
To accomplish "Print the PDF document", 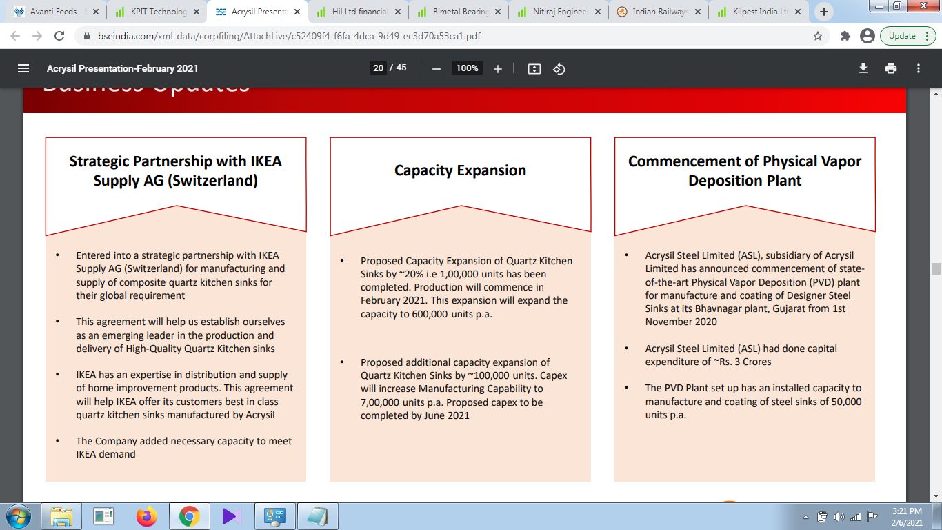I will pyautogui.click(x=891, y=68).
